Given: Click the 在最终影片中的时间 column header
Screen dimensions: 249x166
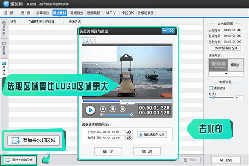Looking at the screenshot, I should tap(41, 22).
